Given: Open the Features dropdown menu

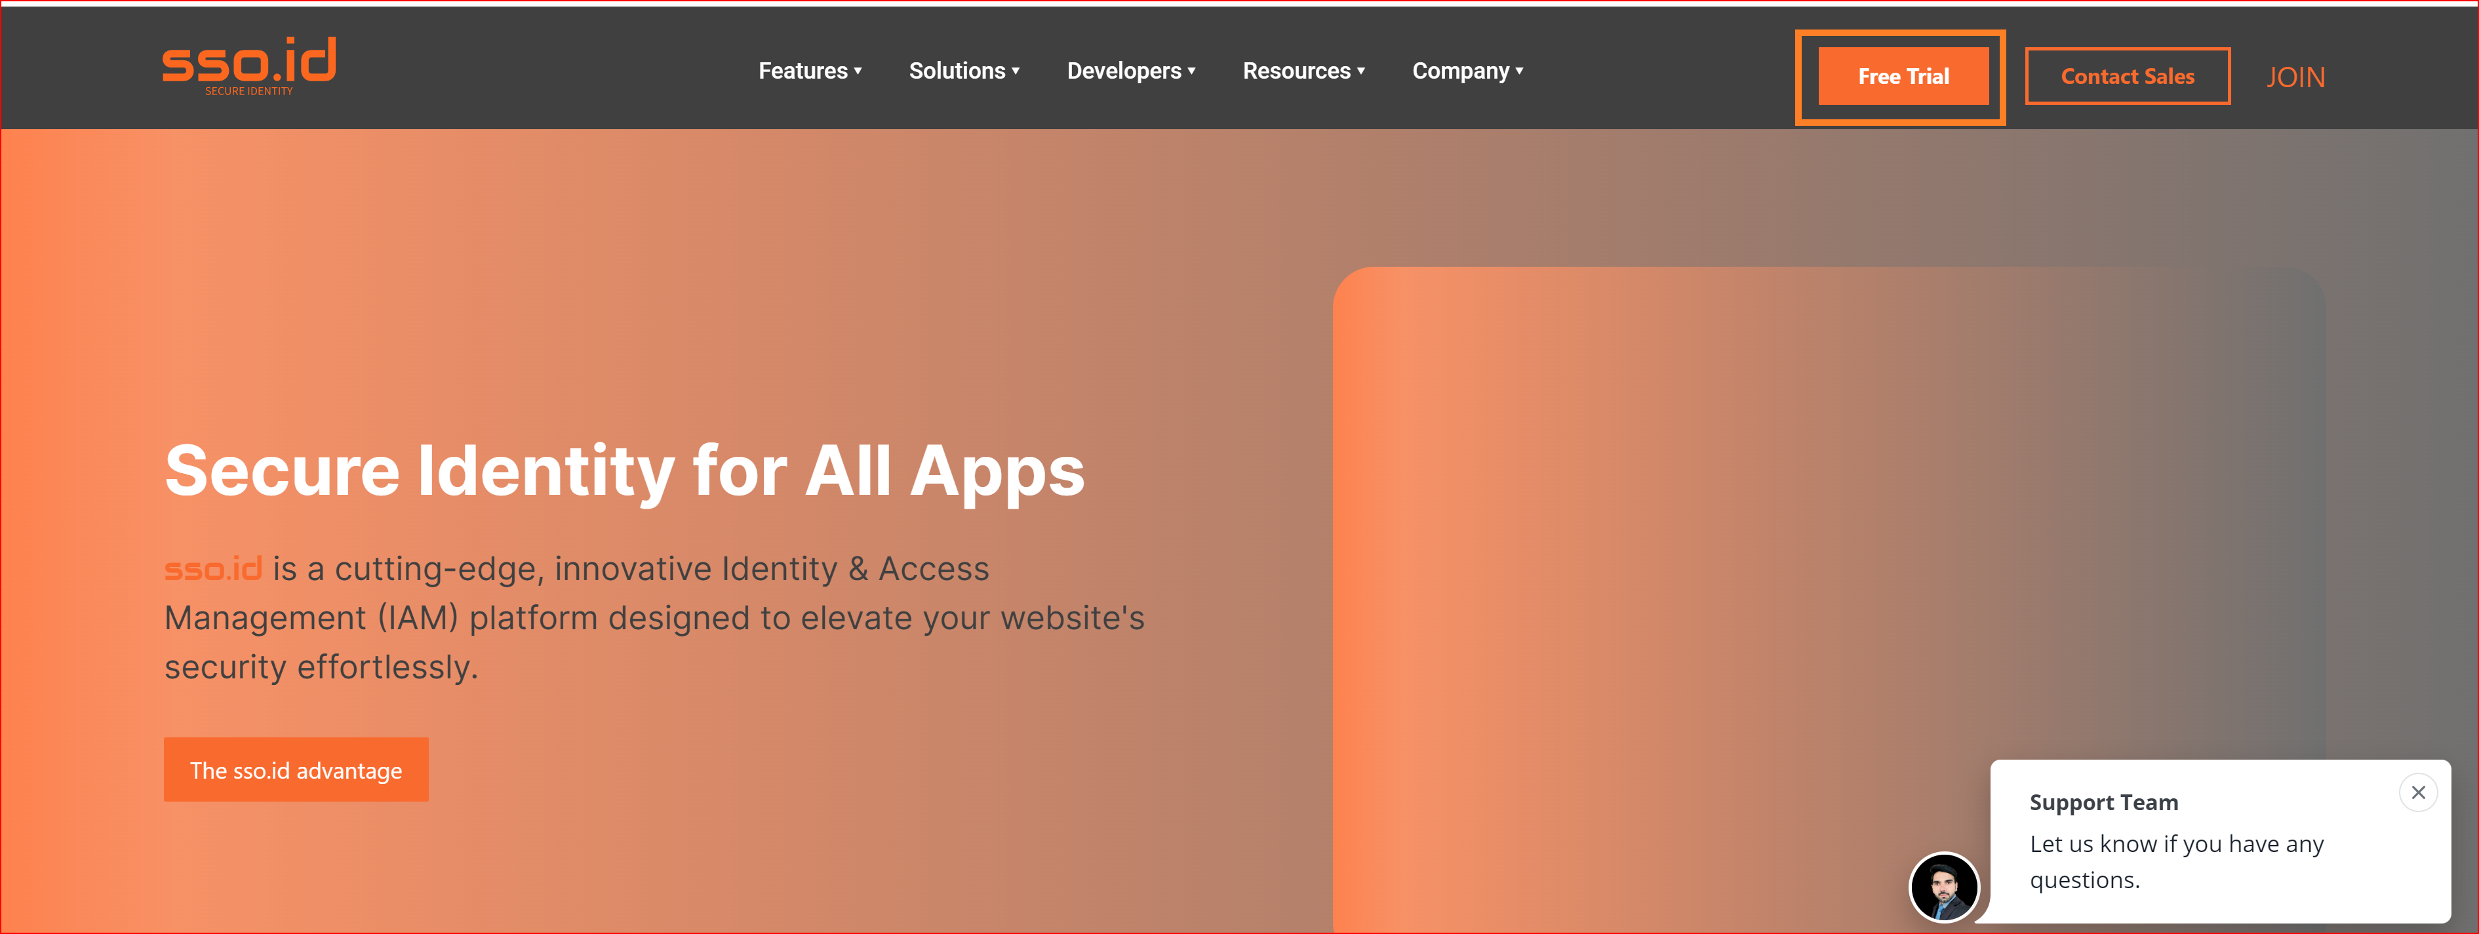Looking at the screenshot, I should pyautogui.click(x=810, y=71).
